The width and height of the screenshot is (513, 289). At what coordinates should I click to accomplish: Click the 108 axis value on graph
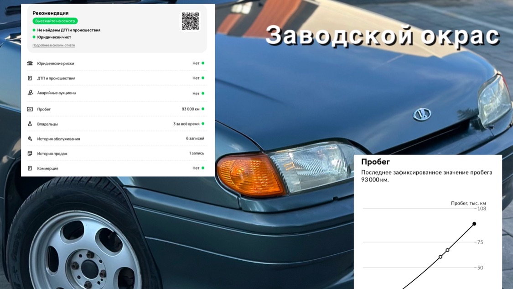click(482, 209)
